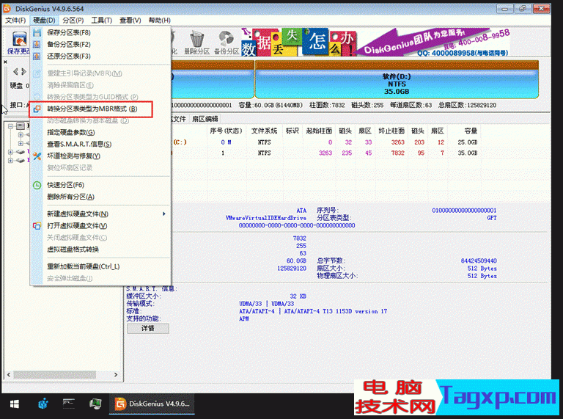Expand second child node under top disk
Viewport: 563px width, 419px height.
point(21,143)
